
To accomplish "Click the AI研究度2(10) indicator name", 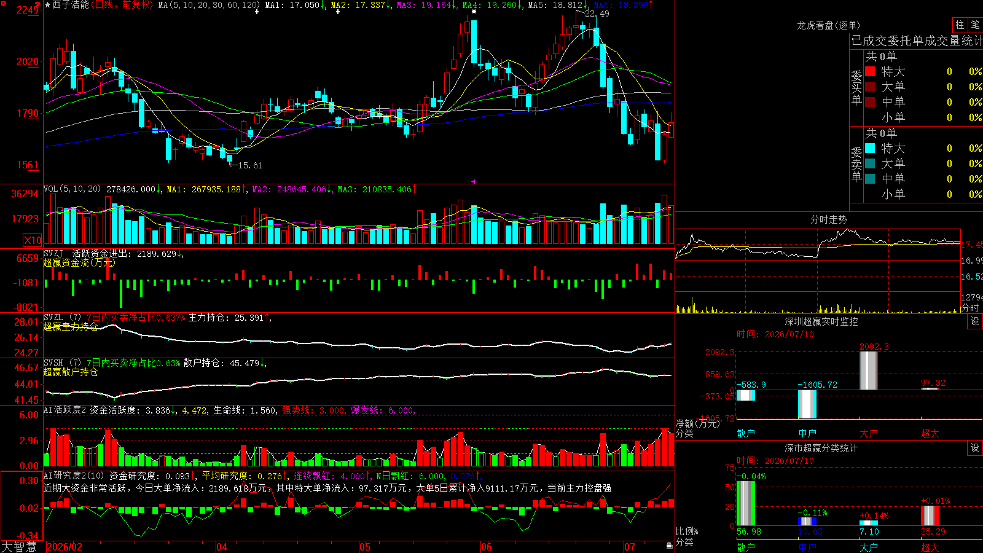I will (74, 476).
